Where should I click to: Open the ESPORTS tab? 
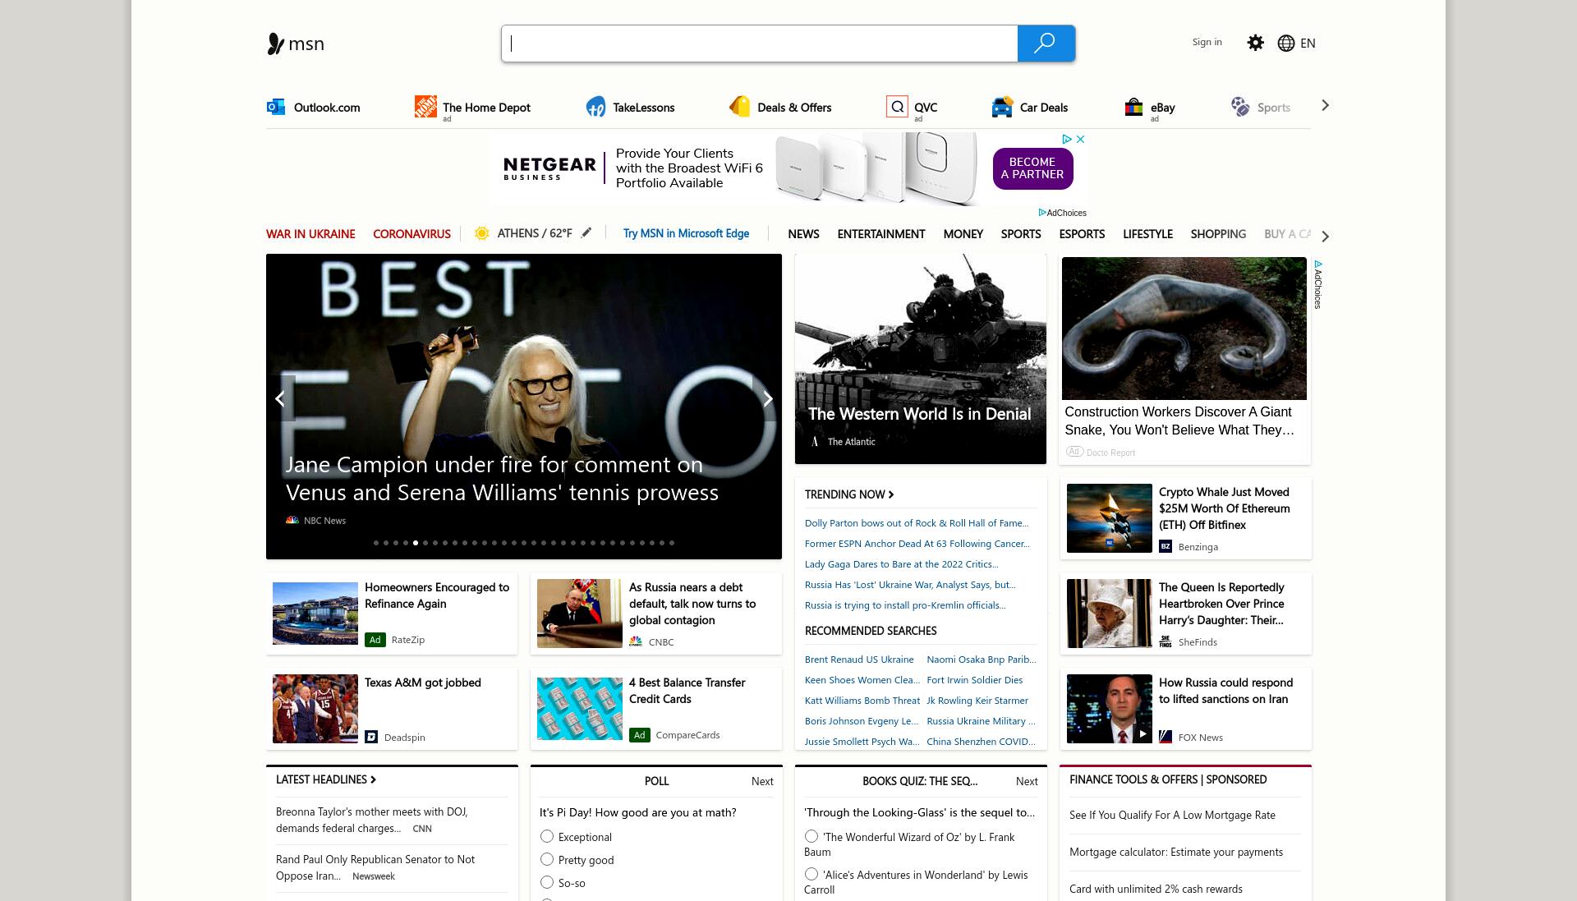1082,234
